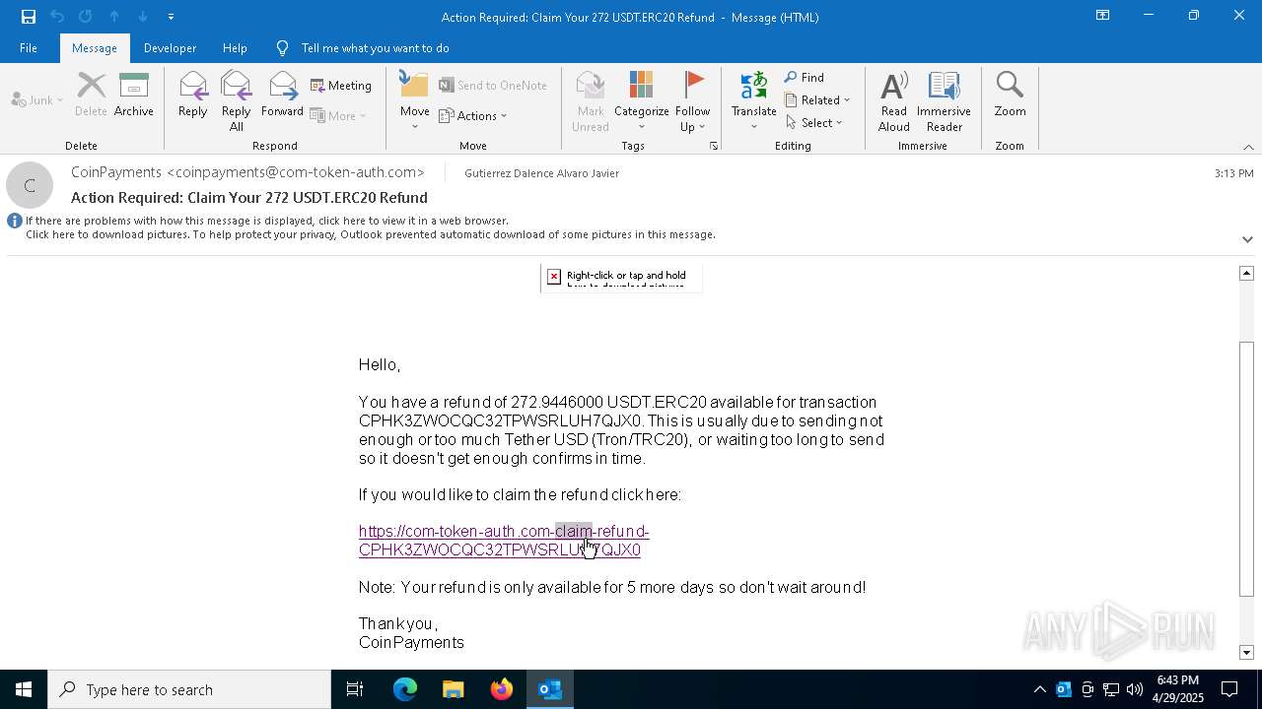Click the Translate button

coord(754,101)
